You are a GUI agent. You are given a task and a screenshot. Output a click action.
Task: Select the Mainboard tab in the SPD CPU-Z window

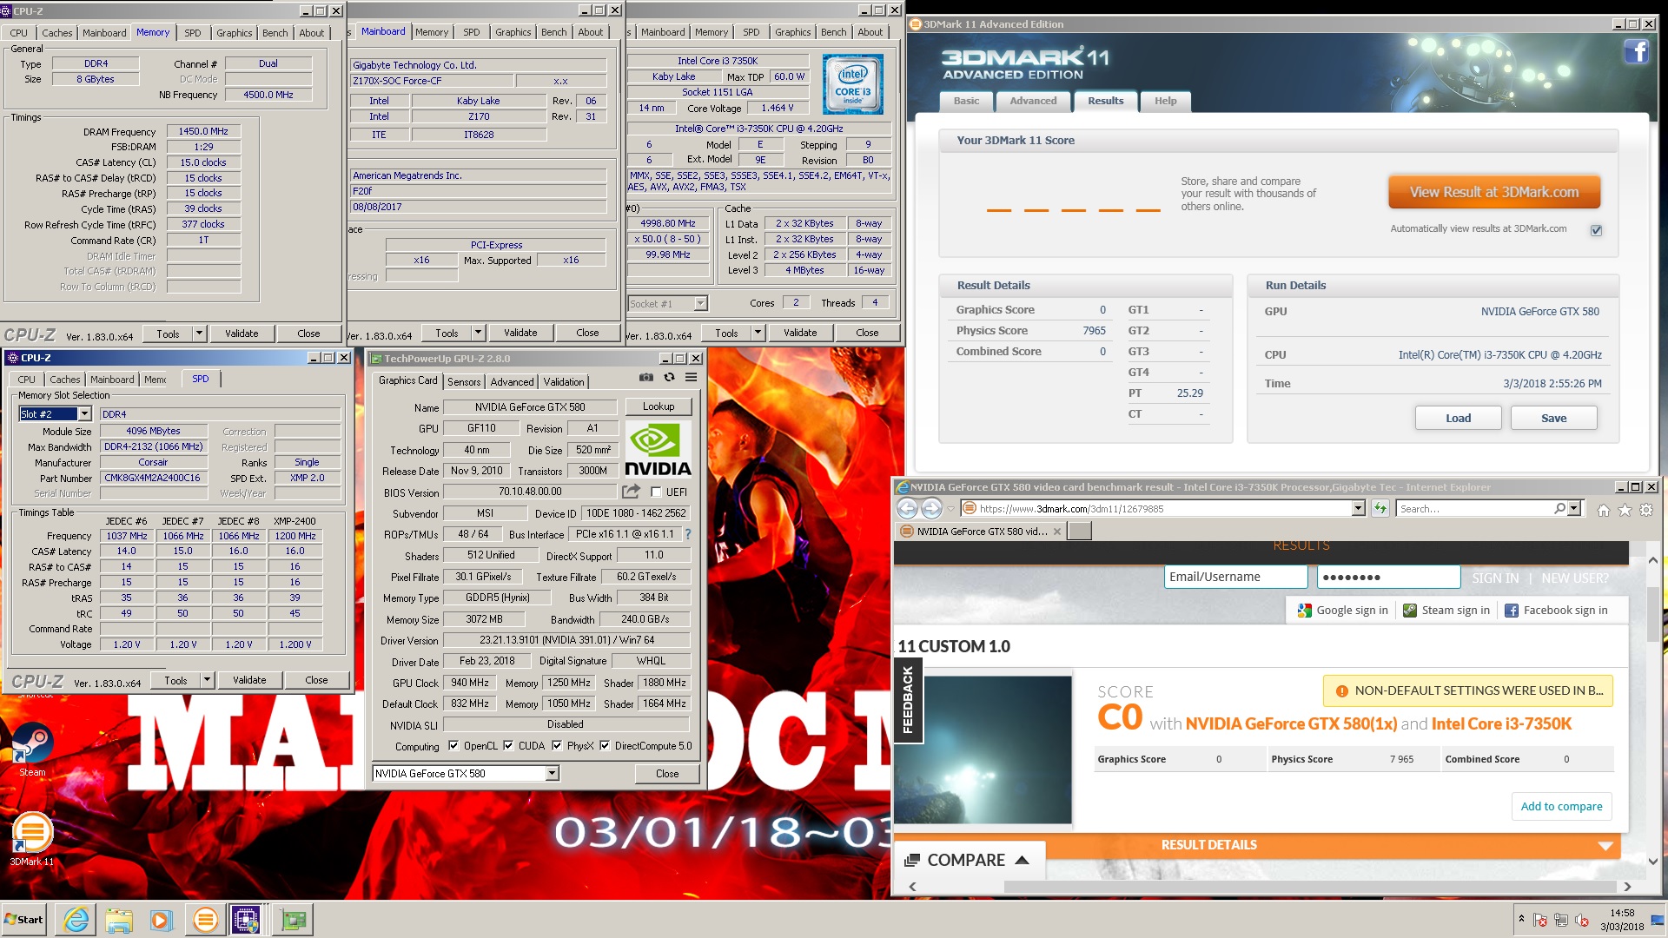click(x=112, y=380)
